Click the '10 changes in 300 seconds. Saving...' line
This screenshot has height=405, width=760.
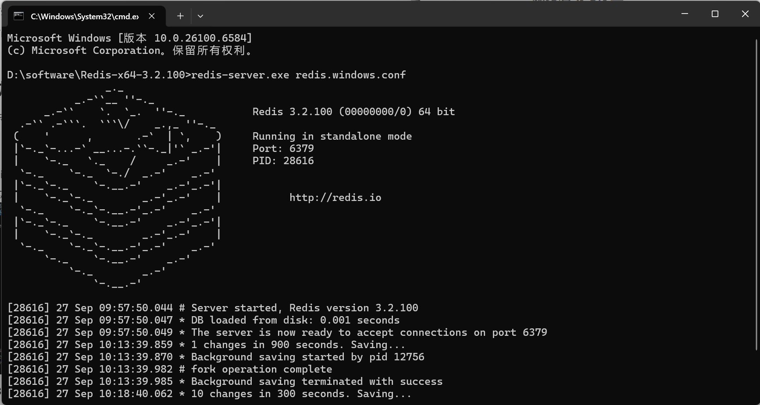point(210,394)
